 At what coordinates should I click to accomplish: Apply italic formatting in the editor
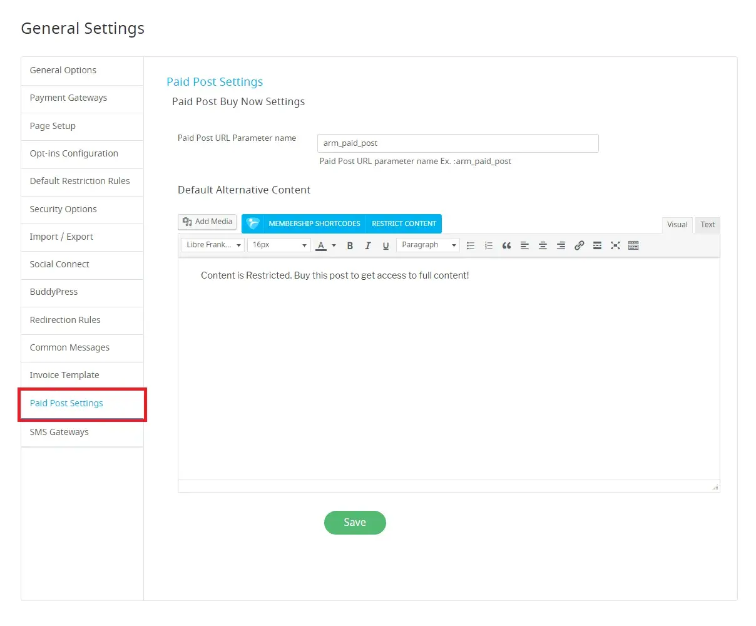[x=368, y=245]
